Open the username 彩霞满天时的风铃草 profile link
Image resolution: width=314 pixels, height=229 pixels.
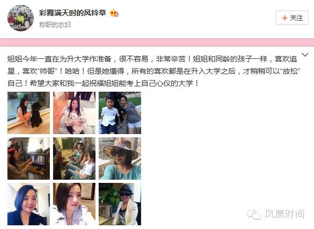73,13
